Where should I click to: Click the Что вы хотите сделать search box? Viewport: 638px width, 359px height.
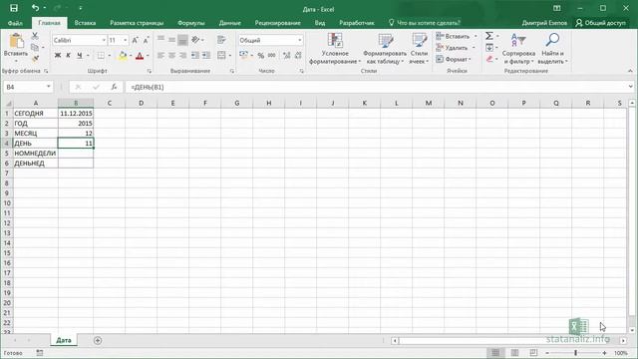pos(425,23)
